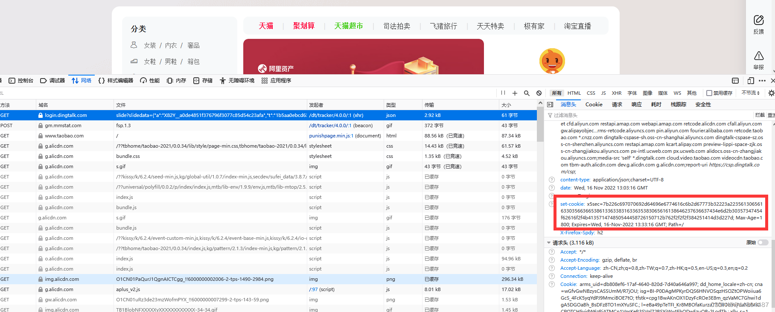775x312 pixels.
Task: Open the 控制台 console panel
Action: click(x=21, y=81)
